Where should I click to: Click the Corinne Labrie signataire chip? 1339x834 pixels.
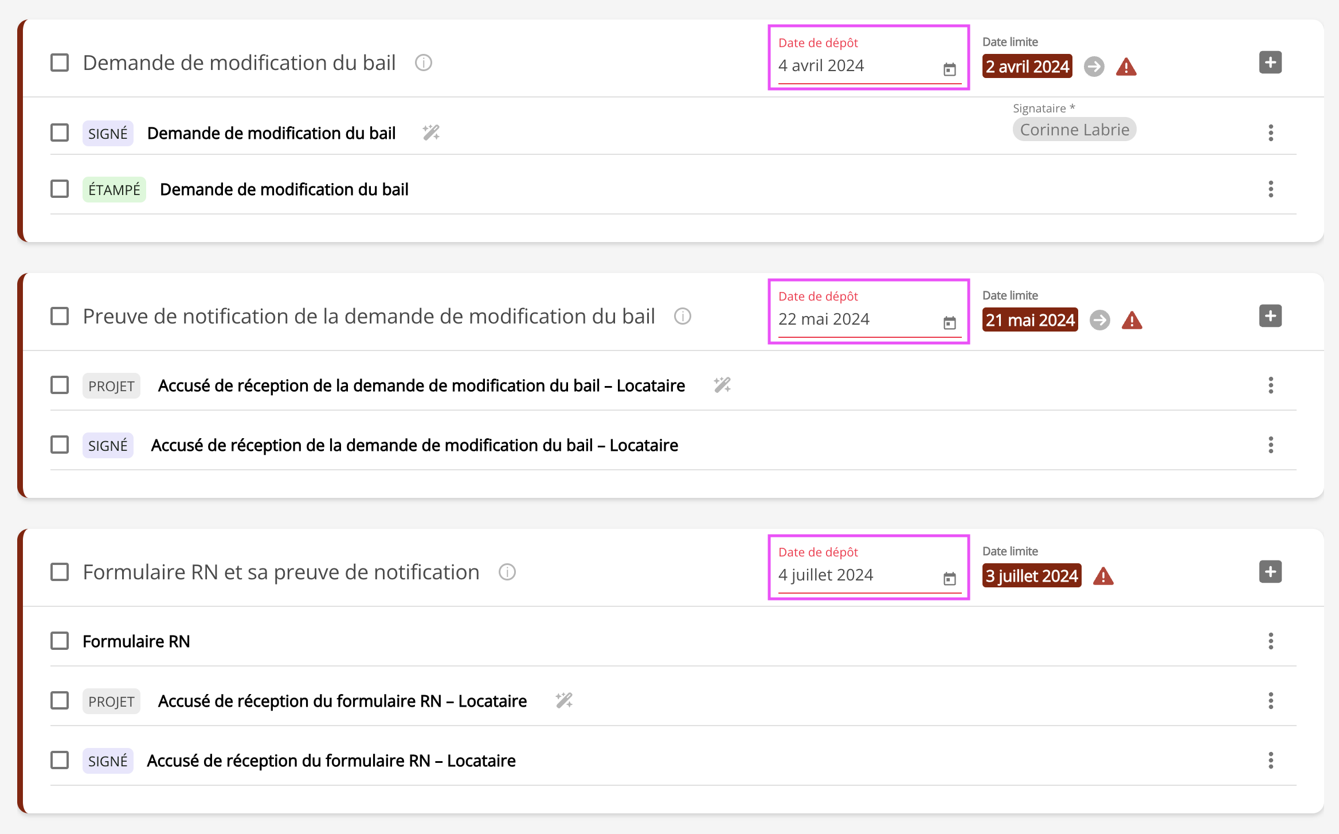click(1074, 130)
